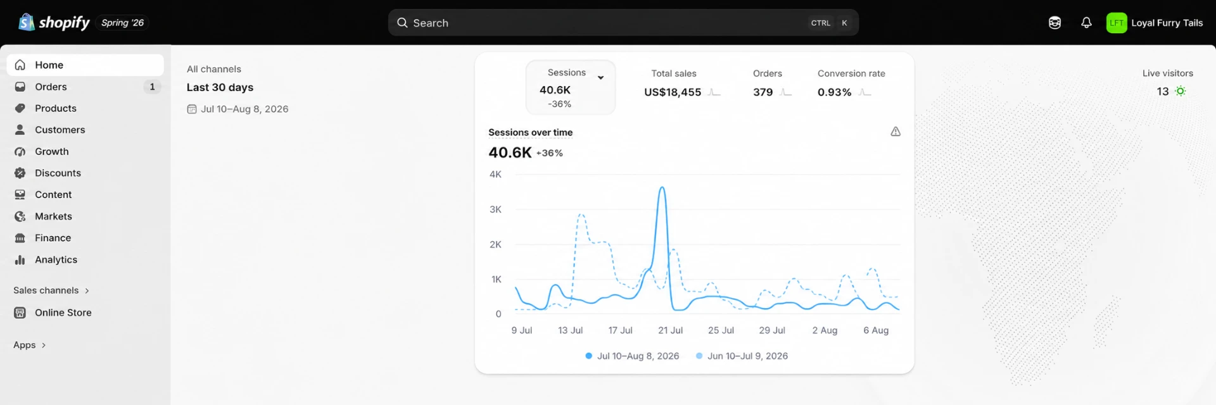Click the 0.93% conversion value
1216x405 pixels.
click(834, 92)
